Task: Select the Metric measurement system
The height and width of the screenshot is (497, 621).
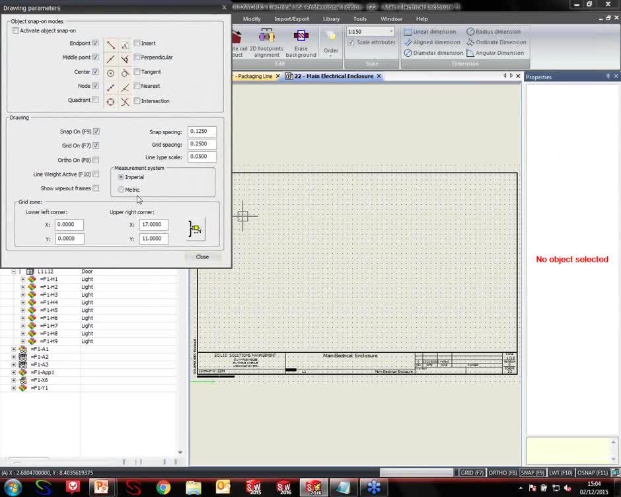Action: (x=121, y=190)
